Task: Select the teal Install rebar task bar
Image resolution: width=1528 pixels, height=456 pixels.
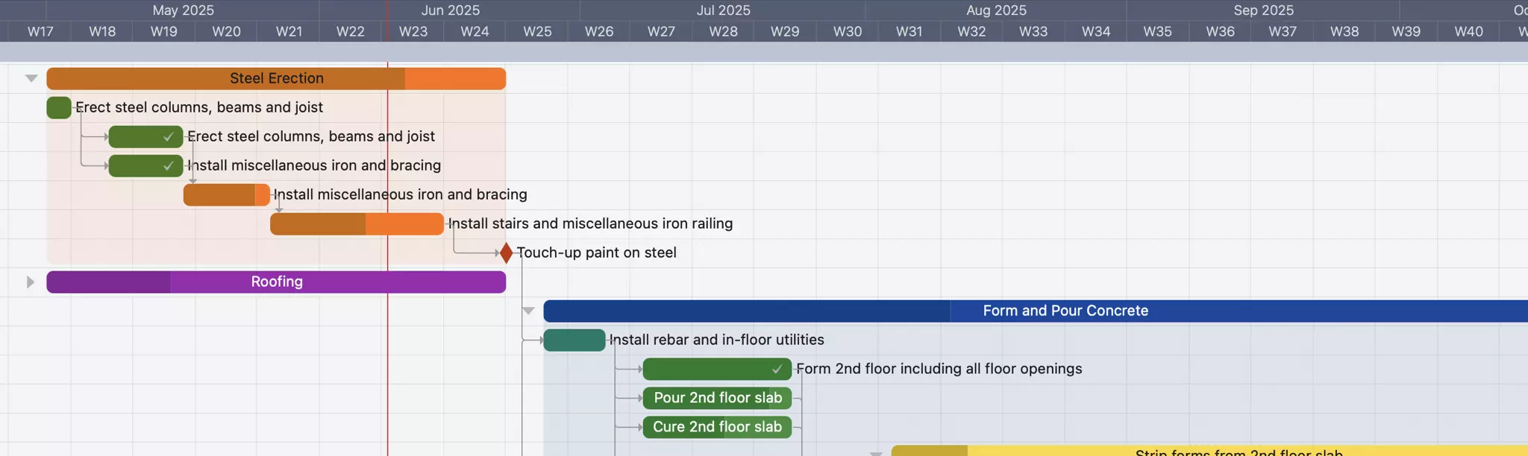Action: pos(574,341)
